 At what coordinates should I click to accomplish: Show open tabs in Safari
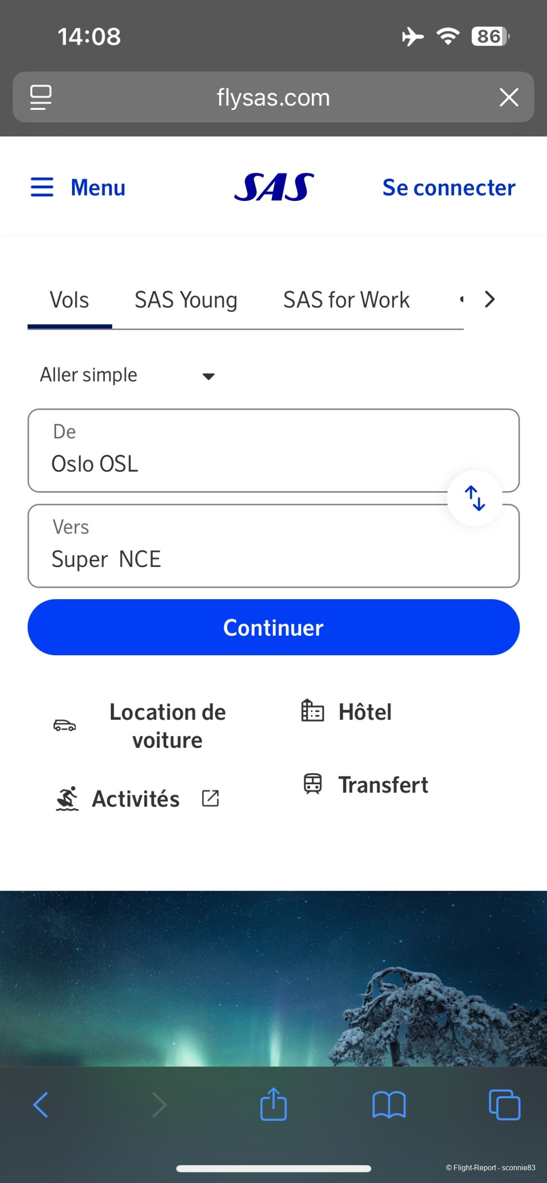pyautogui.click(x=504, y=1105)
